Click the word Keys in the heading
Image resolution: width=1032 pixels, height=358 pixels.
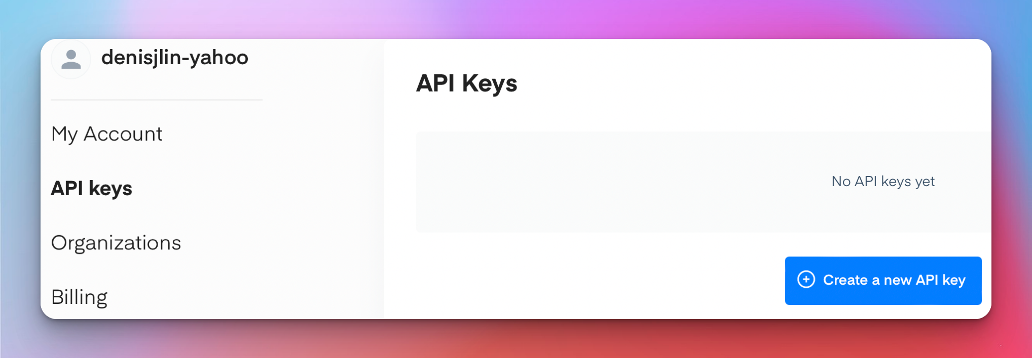490,83
